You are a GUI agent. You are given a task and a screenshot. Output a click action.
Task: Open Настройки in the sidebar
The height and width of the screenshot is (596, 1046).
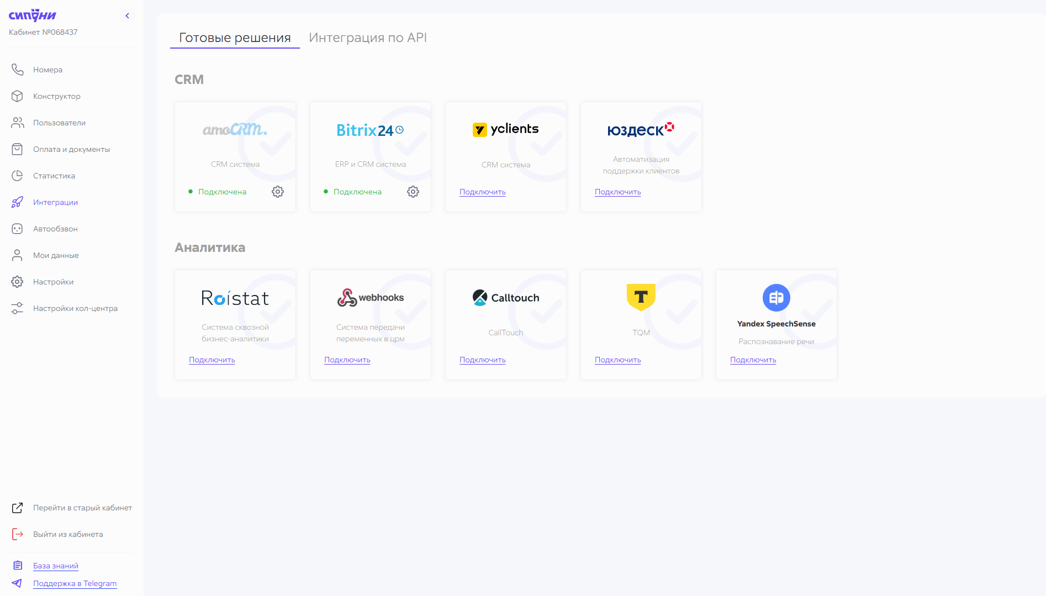53,282
